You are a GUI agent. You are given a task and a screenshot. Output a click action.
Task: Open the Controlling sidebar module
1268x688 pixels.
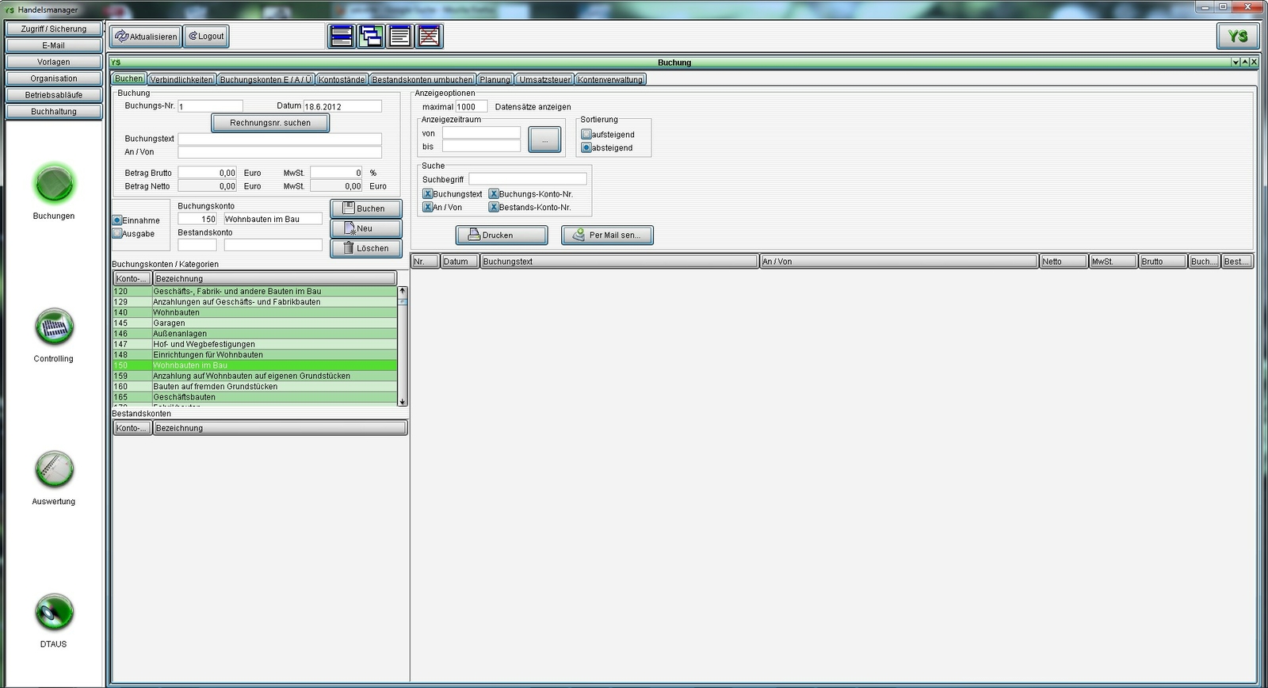click(54, 327)
